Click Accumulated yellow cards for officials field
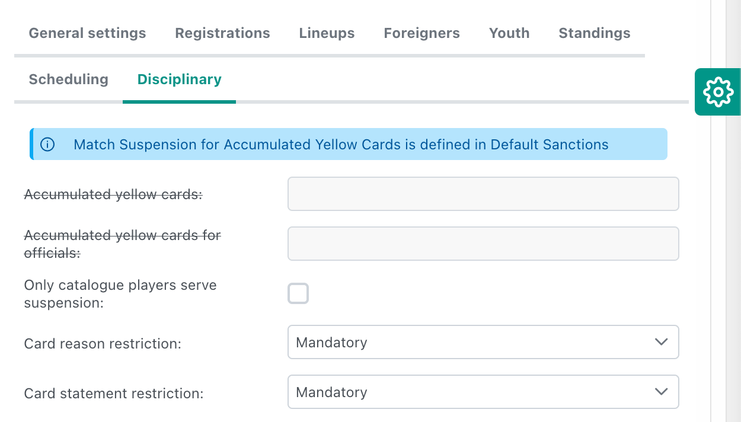 click(x=483, y=244)
